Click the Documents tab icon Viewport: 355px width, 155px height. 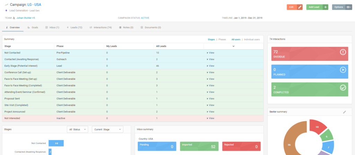142,28
